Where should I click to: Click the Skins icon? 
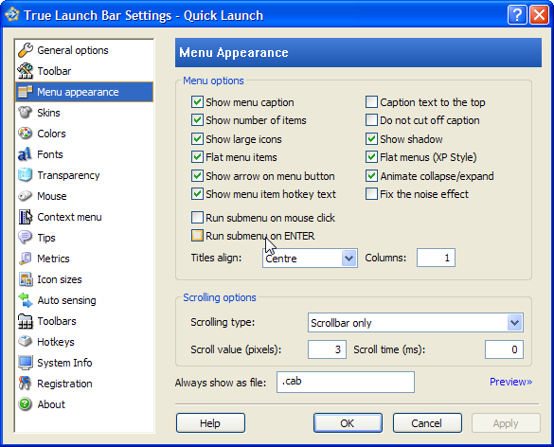click(25, 113)
